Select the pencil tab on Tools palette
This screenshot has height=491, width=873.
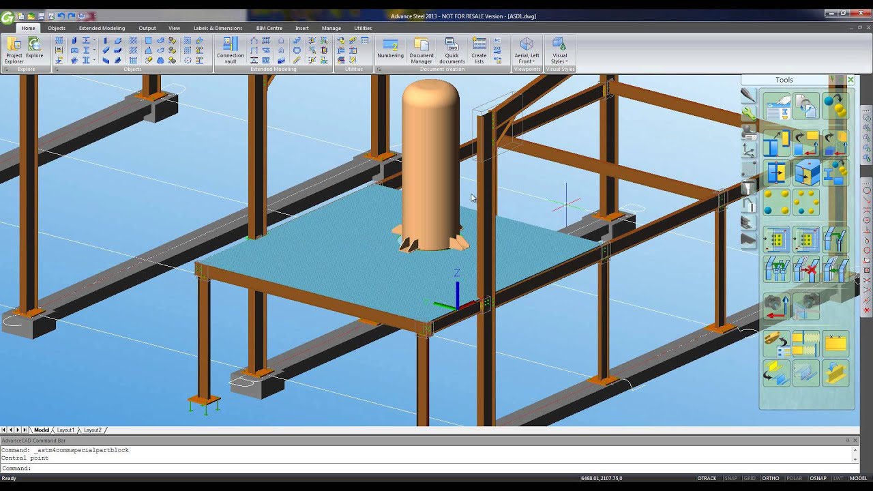[748, 96]
